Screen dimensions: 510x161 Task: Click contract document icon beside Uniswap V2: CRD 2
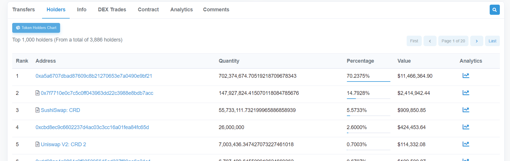[x=37, y=144]
